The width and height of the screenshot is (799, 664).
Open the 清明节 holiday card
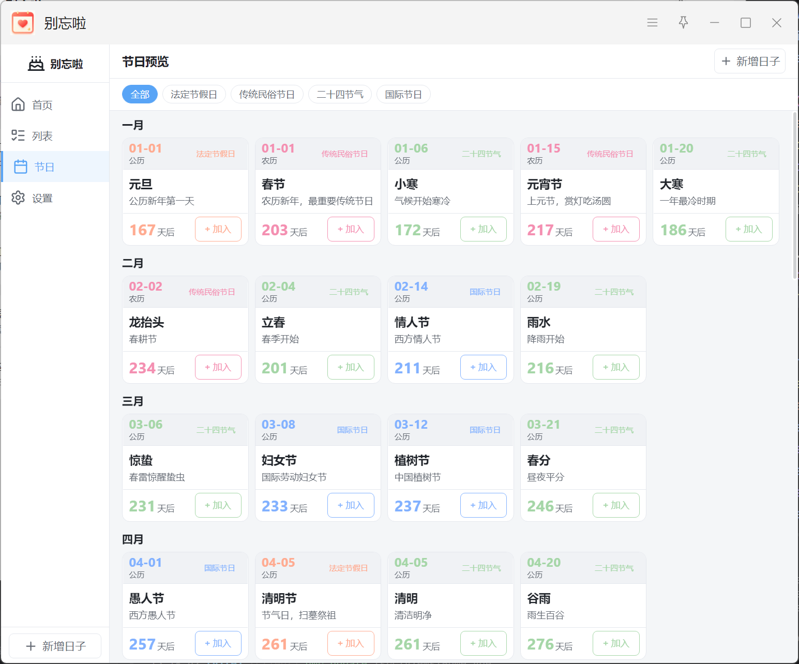click(x=318, y=606)
